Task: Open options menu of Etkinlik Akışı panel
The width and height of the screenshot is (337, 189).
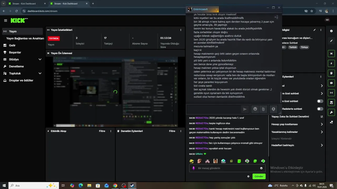Action: pos(111,131)
